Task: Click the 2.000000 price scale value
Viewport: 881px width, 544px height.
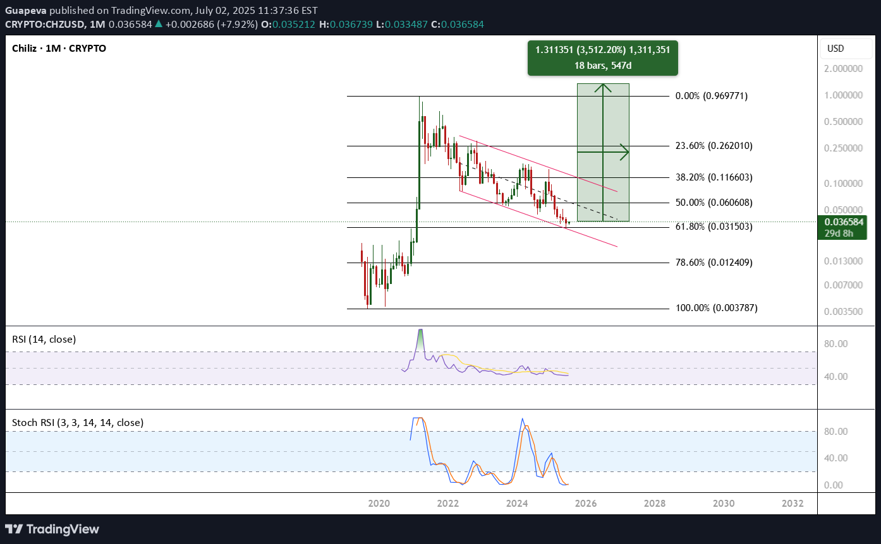Action: pyautogui.click(x=844, y=69)
